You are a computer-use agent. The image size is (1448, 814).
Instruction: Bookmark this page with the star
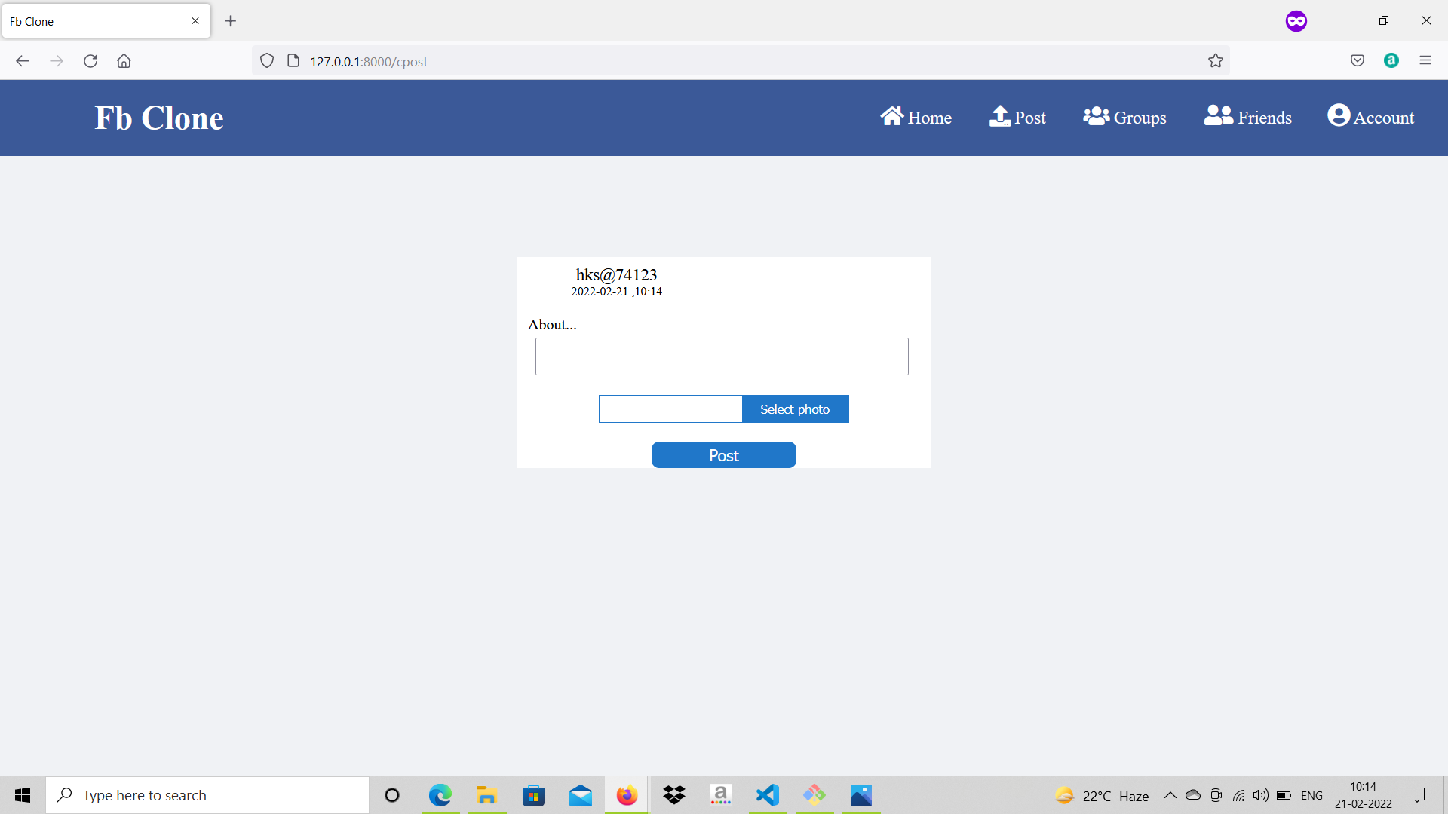tap(1216, 61)
